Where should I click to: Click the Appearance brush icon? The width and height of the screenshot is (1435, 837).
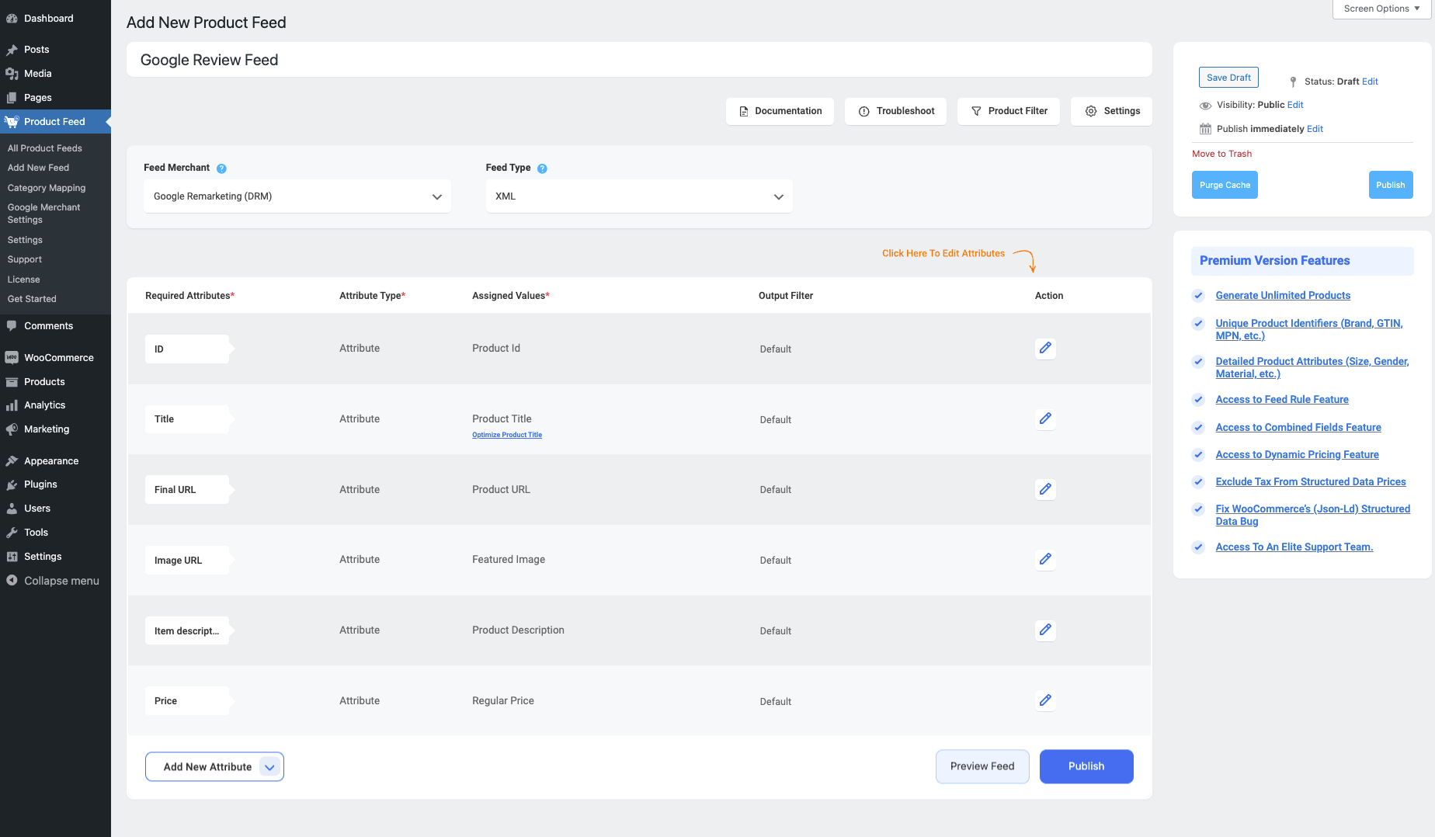click(12, 461)
